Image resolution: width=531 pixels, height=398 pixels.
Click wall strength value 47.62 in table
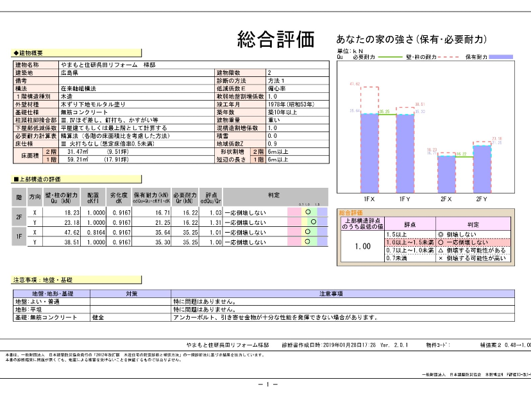pos(72,232)
